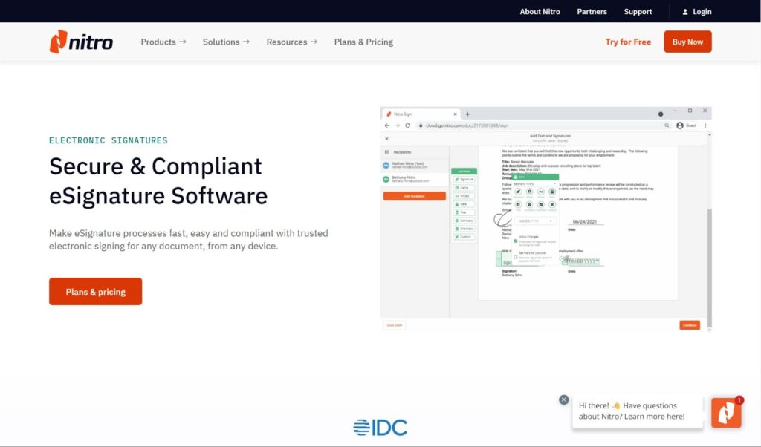Viewport: 761px width, 447px height.
Task: Go to About Nitro
Action: [x=540, y=12]
